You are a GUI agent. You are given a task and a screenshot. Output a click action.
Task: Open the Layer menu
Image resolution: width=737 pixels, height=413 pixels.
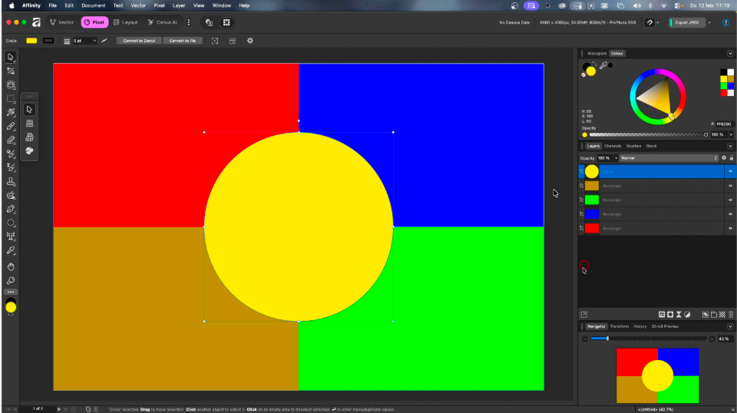point(178,5)
